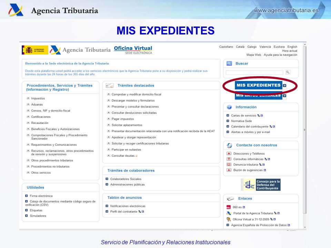This screenshot has width=331, height=248.
Task: Click the Denuncia tributaria icon
Action: pos(229,165)
